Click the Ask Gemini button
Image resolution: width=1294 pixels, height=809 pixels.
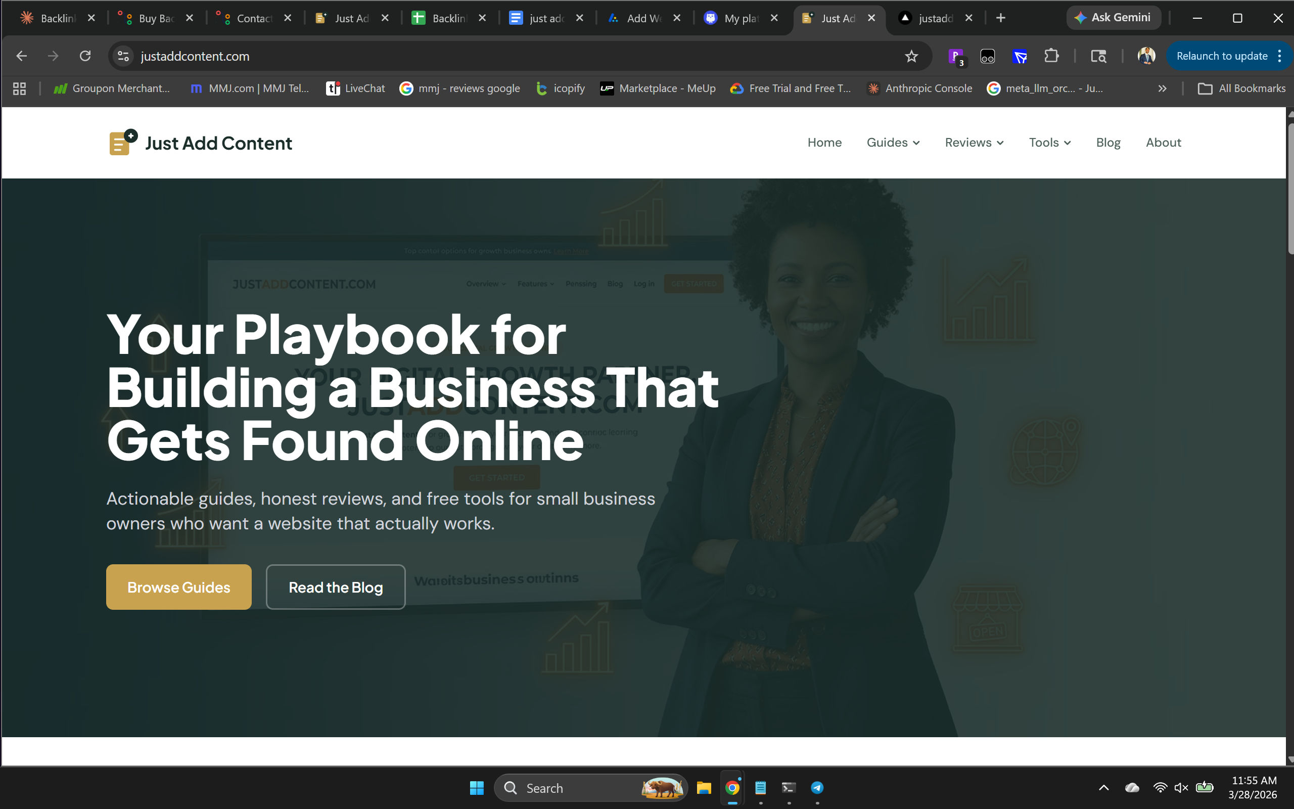tap(1113, 18)
